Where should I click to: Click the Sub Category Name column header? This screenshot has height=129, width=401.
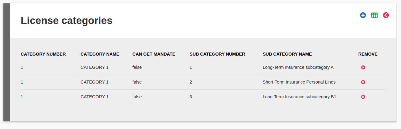point(287,54)
